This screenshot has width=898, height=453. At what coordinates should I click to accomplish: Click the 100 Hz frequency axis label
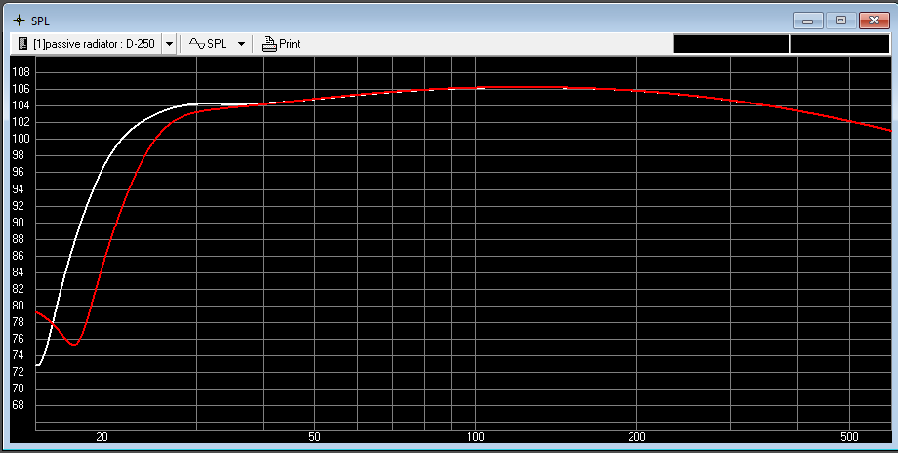point(475,437)
